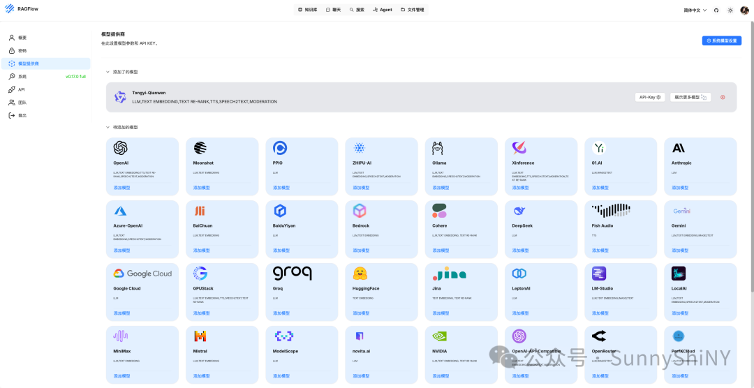The image size is (754, 388).
Task: Click the LM-Studio logo icon
Action: 599,274
